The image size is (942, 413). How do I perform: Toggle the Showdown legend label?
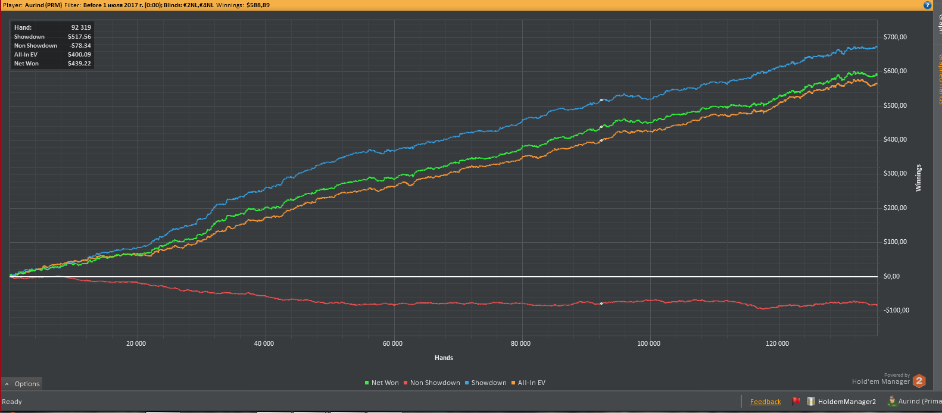488,383
